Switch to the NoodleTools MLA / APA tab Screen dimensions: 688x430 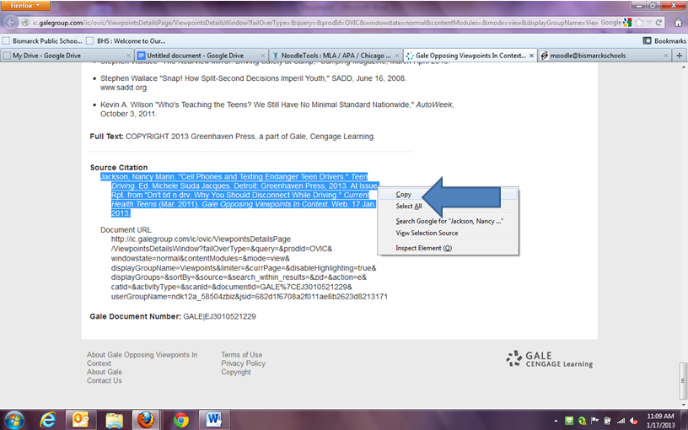(336, 56)
